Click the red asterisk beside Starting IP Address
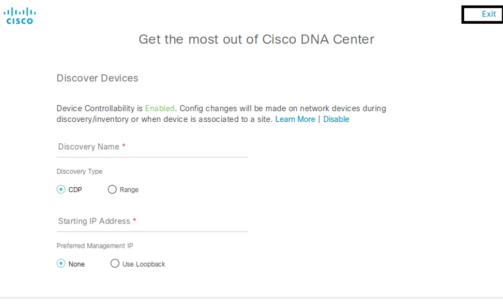Viewport: 503px width, 308px height. pyautogui.click(x=134, y=221)
